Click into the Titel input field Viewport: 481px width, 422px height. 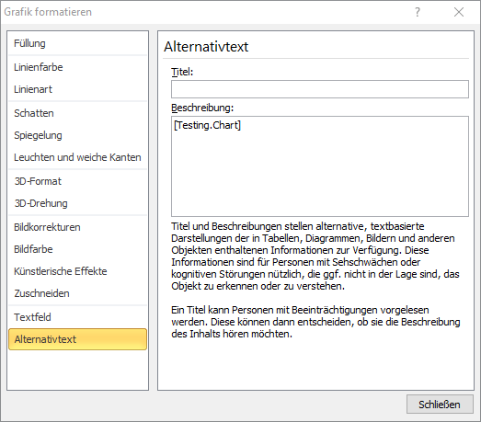point(320,89)
